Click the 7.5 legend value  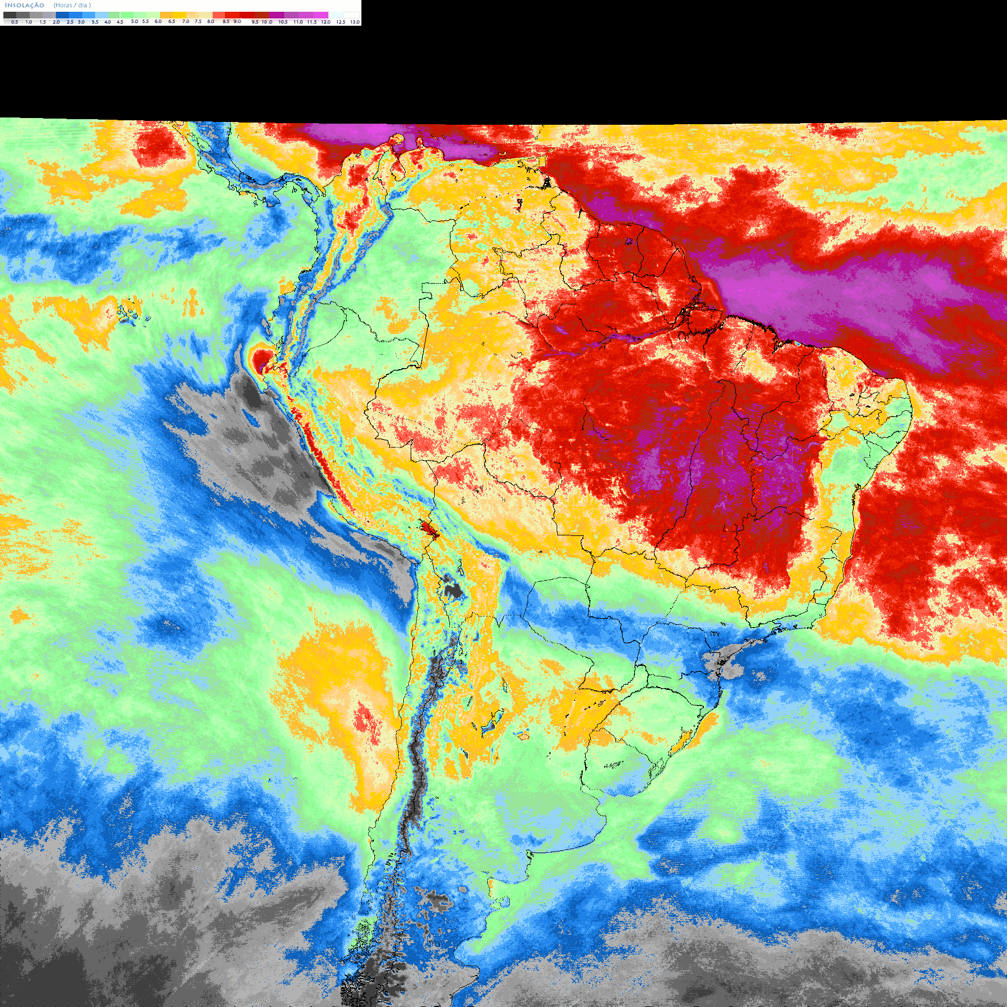coord(198,21)
